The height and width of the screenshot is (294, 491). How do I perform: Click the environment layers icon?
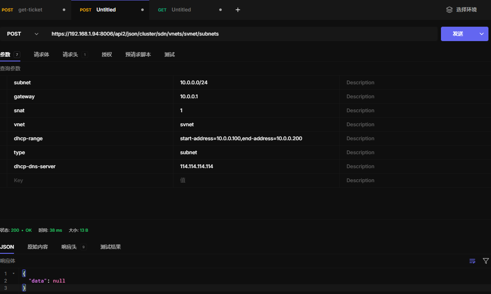point(449,10)
